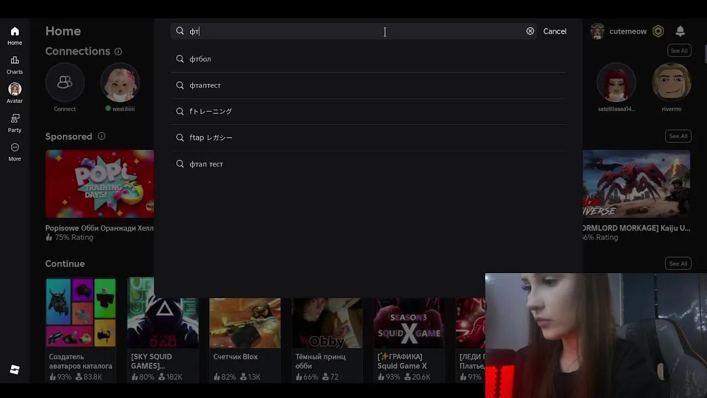Click See All for Sponsored
The image size is (707, 398).
pyautogui.click(x=678, y=136)
